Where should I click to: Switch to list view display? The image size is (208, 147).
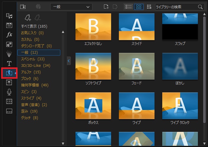(129, 7)
